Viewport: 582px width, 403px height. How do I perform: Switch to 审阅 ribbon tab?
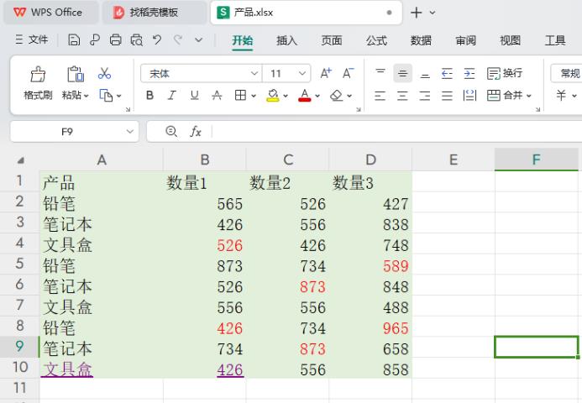coord(466,40)
